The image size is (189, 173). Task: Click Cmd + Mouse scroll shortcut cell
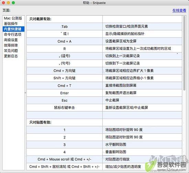coord(65,159)
